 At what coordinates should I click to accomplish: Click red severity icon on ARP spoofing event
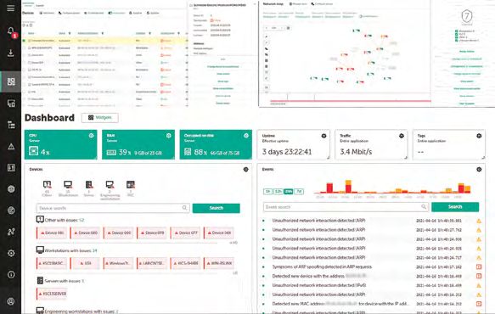tap(479, 266)
